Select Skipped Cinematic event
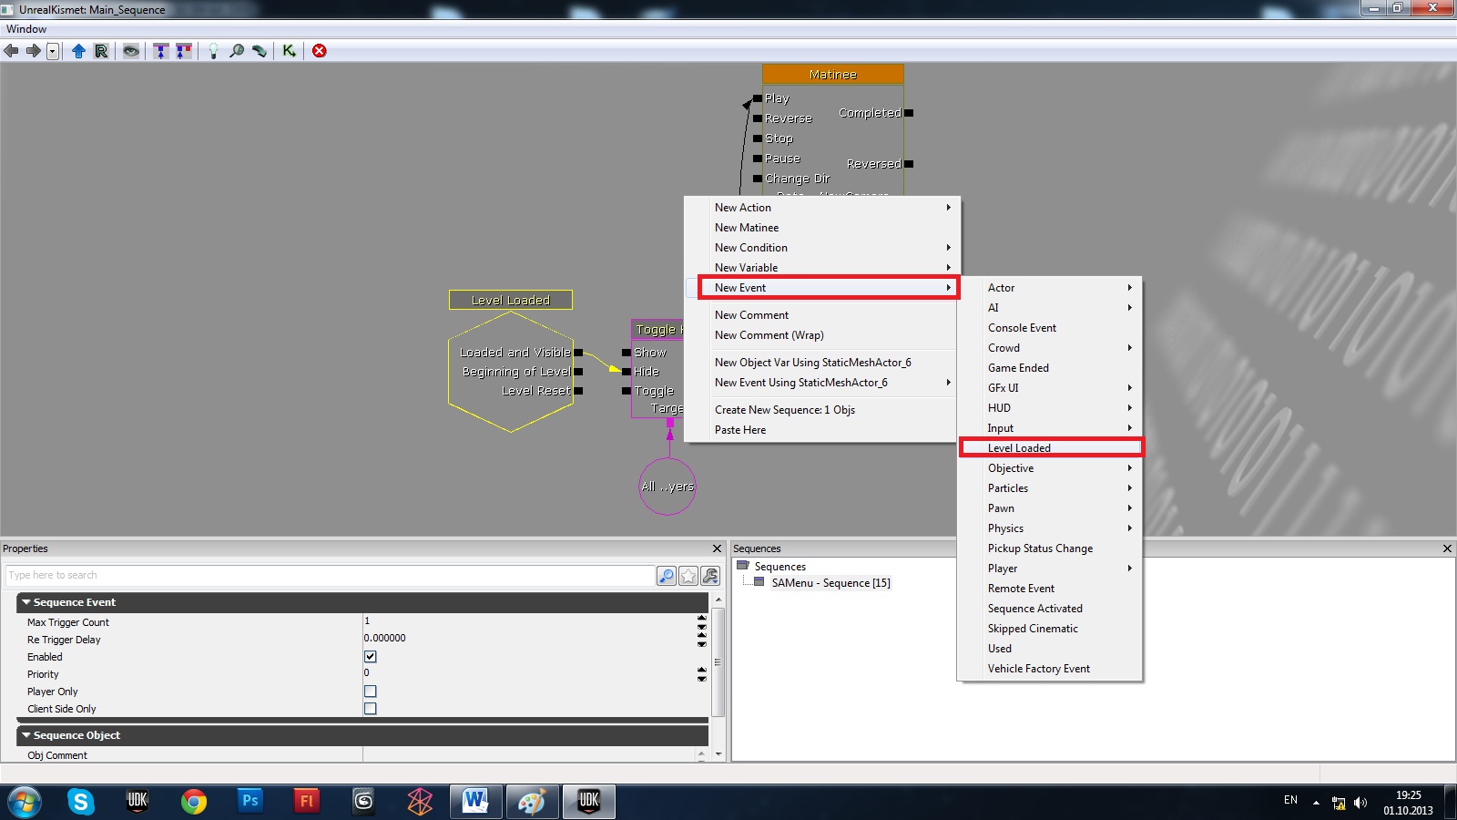The image size is (1457, 820). (1050, 629)
